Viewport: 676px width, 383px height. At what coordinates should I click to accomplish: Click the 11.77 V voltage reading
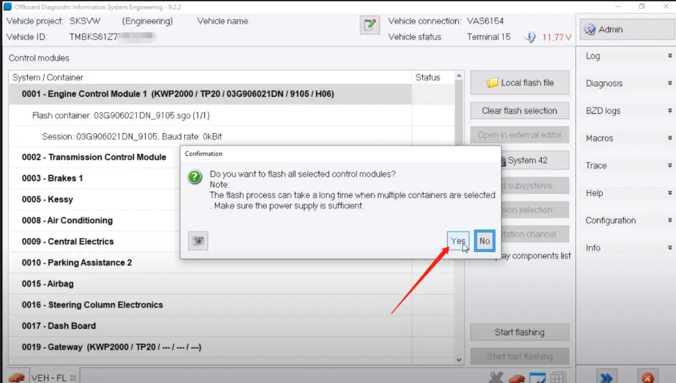tap(557, 38)
